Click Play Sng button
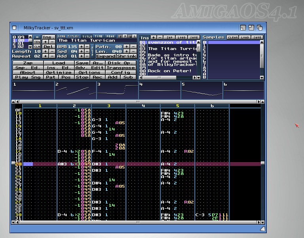Screen dimensions: 304x238 [x=27, y=77]
